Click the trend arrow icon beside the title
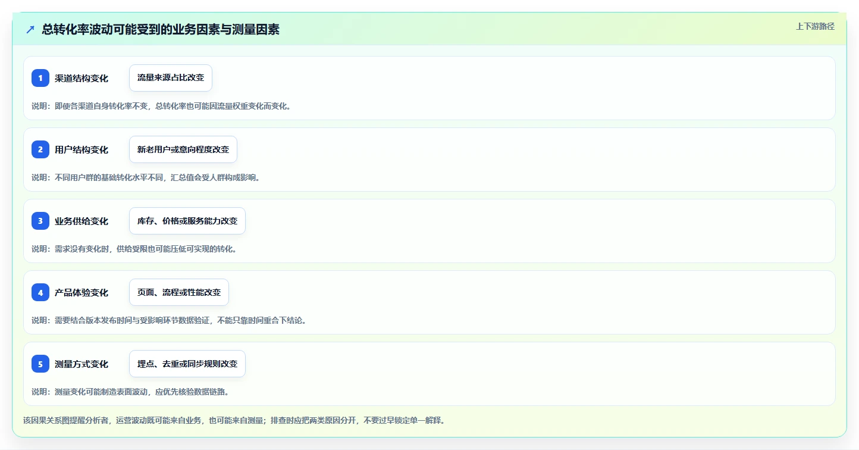 [x=30, y=29]
